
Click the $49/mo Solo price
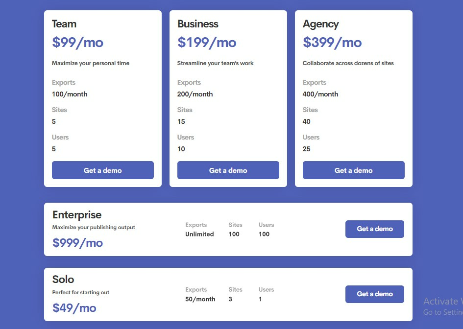coord(74,307)
